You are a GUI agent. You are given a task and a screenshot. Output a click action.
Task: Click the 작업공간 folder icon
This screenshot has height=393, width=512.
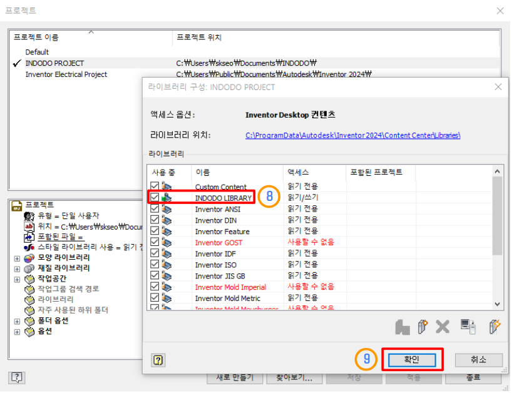pos(29,279)
